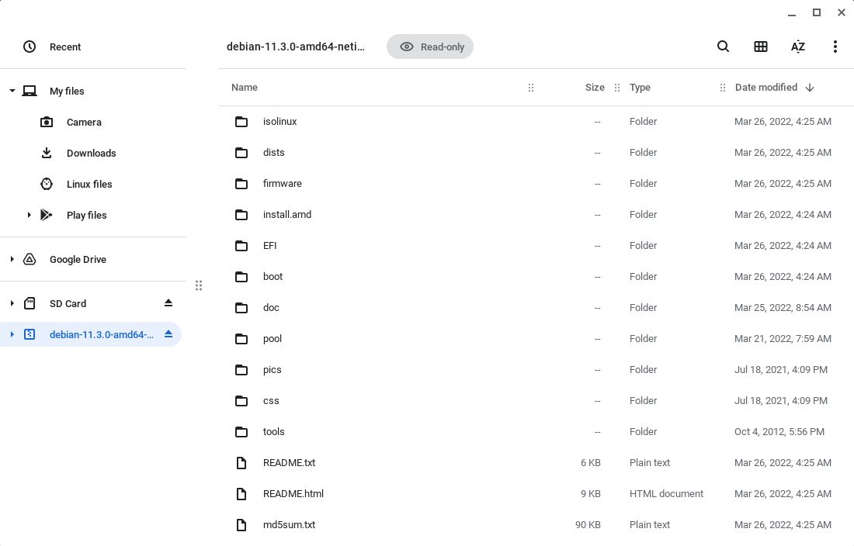Select the README.html file

(293, 493)
